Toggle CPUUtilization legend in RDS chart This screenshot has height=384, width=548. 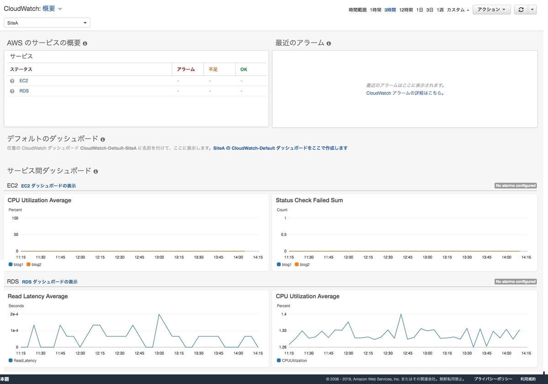292,361
